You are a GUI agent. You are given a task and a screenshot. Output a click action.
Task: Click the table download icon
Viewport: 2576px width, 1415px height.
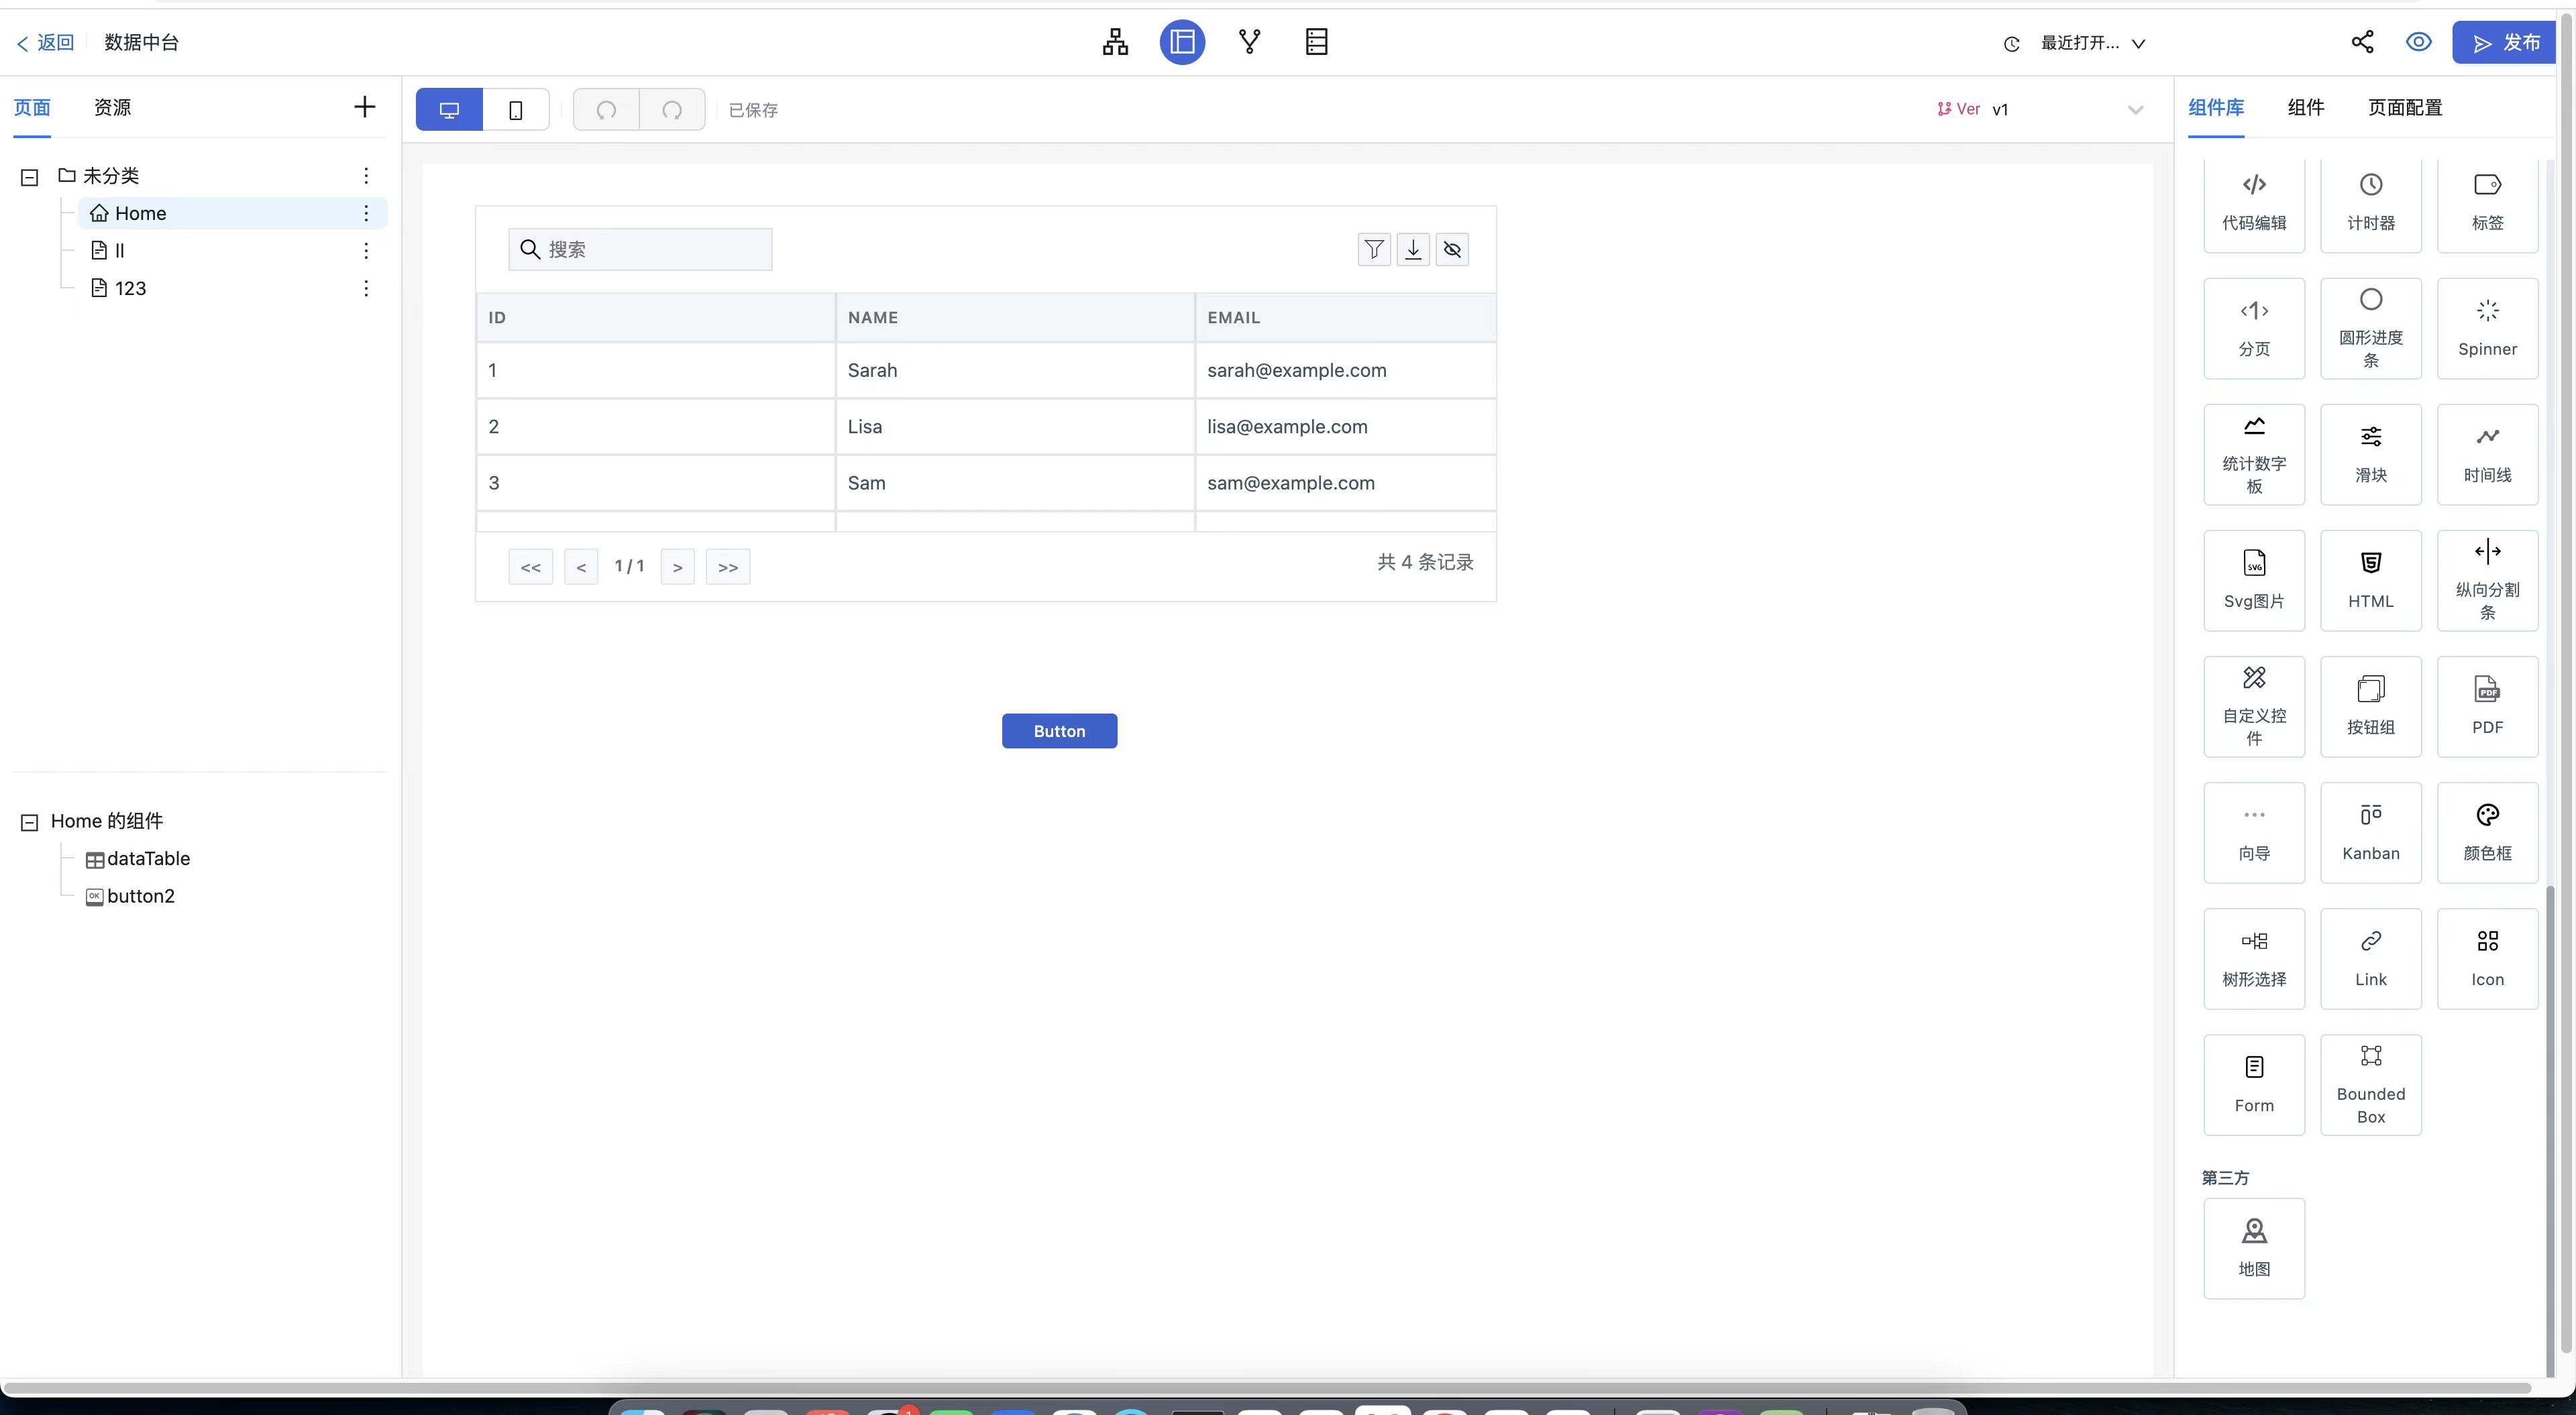tap(1413, 249)
